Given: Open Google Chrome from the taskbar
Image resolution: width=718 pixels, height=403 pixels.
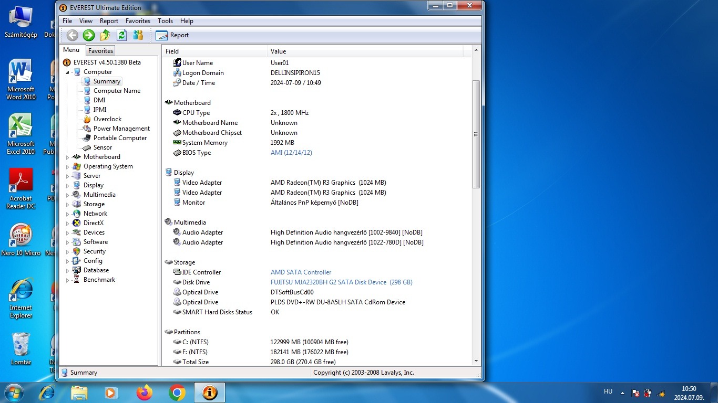Looking at the screenshot, I should point(177,393).
